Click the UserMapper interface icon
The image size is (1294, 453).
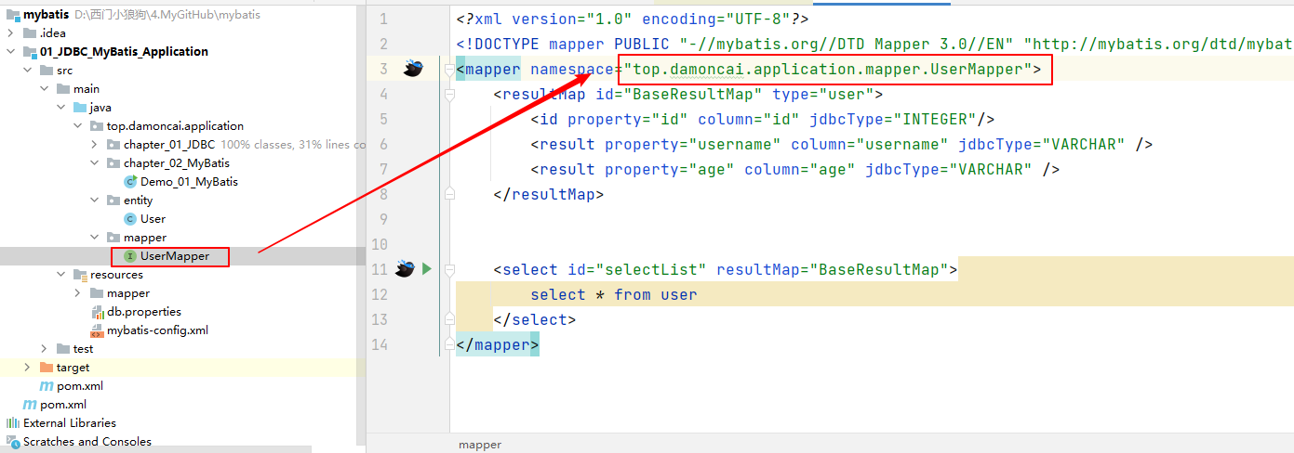[x=130, y=256]
